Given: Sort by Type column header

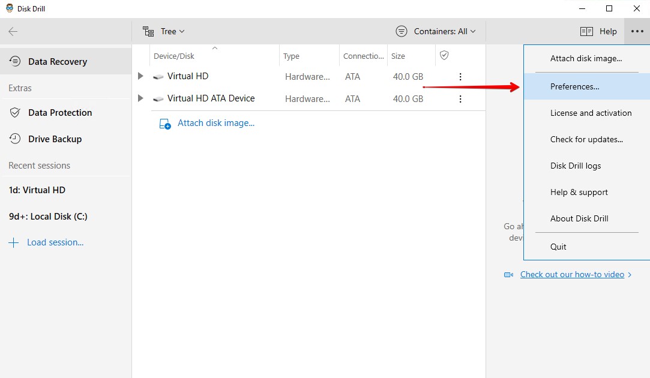Looking at the screenshot, I should 291,56.
